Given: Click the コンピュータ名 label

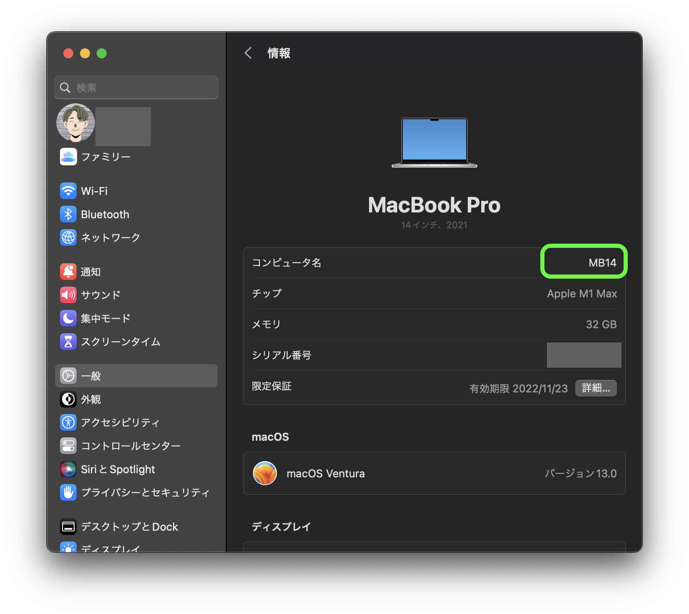Looking at the screenshot, I should pyautogui.click(x=287, y=263).
